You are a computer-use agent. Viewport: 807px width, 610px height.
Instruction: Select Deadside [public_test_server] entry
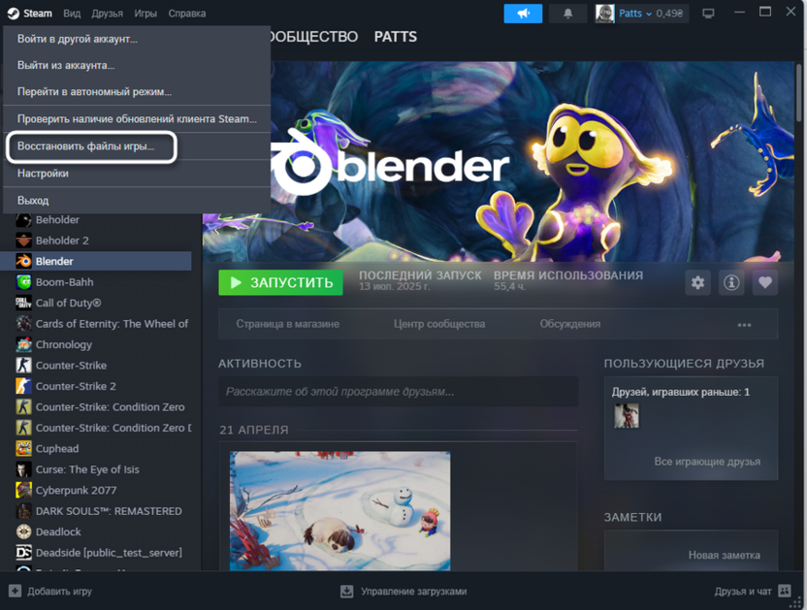(96, 553)
